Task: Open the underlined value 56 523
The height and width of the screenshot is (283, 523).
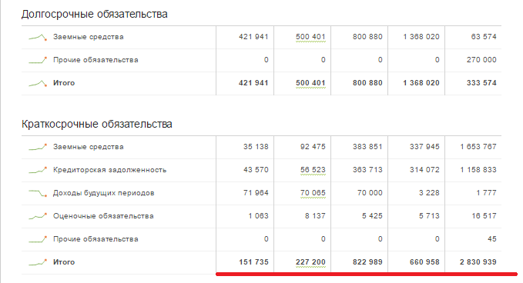Action: tap(313, 170)
